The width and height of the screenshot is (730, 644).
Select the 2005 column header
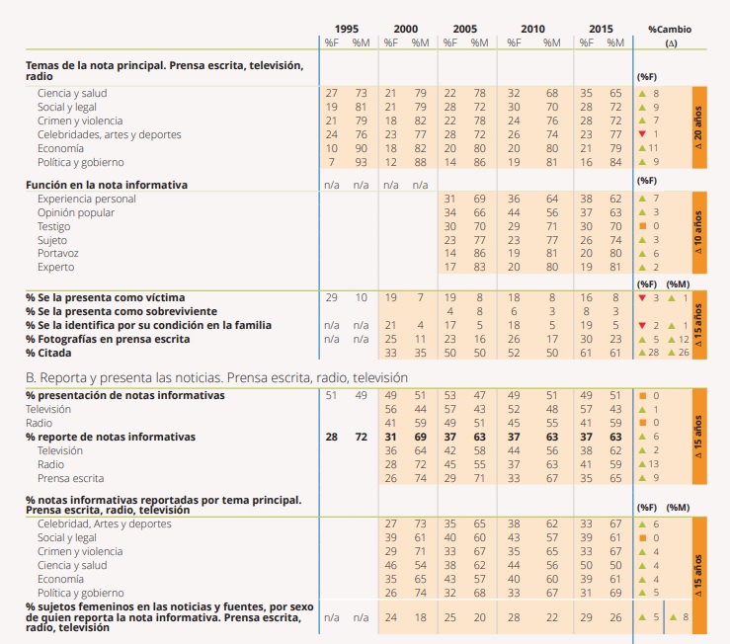pyautogui.click(x=464, y=30)
